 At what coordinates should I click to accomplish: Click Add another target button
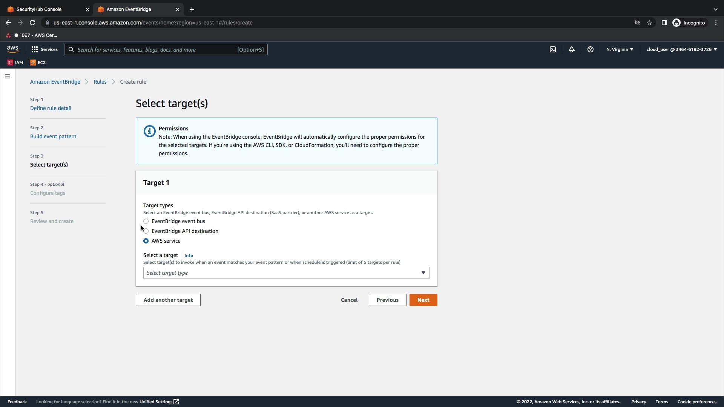point(168,300)
